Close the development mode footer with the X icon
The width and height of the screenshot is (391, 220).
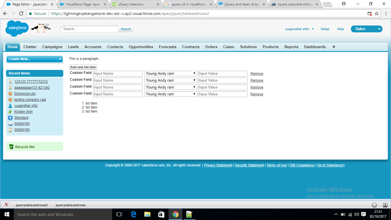[6, 205]
